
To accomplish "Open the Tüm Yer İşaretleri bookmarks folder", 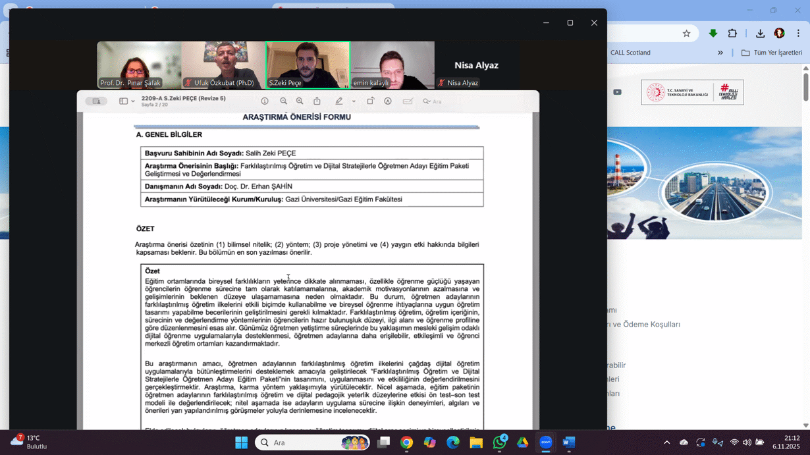I will click(x=771, y=53).
